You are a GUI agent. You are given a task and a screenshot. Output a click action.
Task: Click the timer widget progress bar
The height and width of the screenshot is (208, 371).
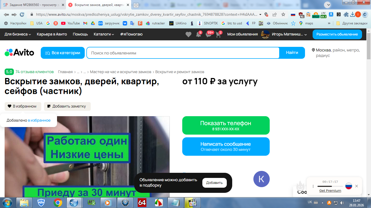click(x=330, y=186)
